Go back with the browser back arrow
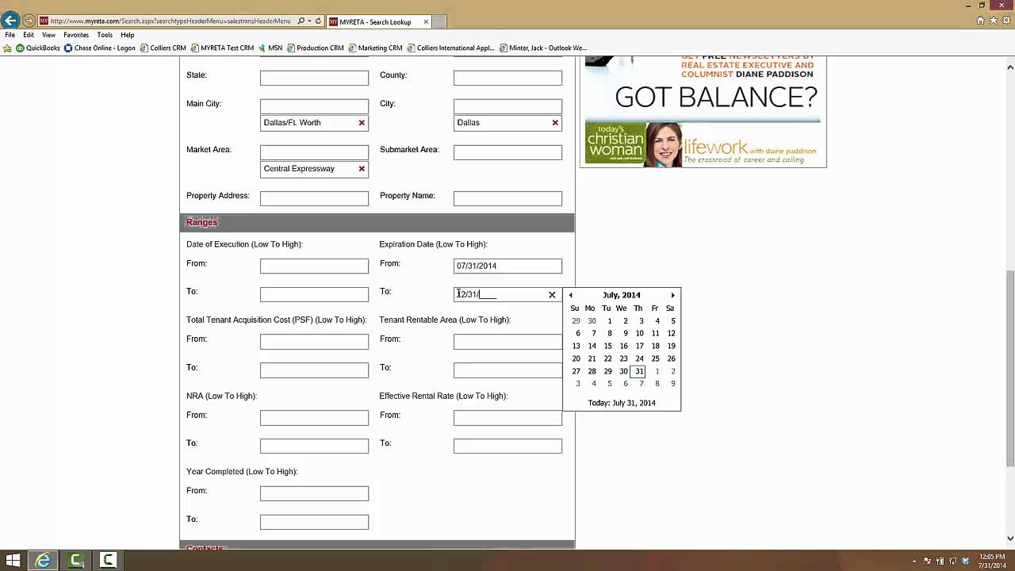 tap(10, 21)
